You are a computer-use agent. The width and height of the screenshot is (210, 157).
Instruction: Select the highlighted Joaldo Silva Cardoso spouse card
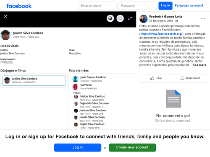pyautogui.click(x=34, y=80)
